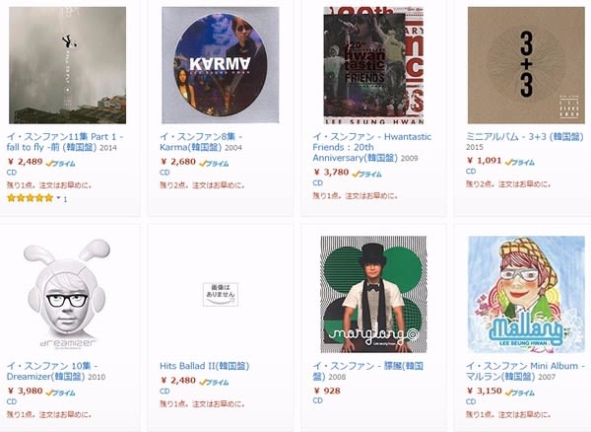Open the Hwantastic Friends album cover
The width and height of the screenshot is (591, 432).
(x=373, y=65)
